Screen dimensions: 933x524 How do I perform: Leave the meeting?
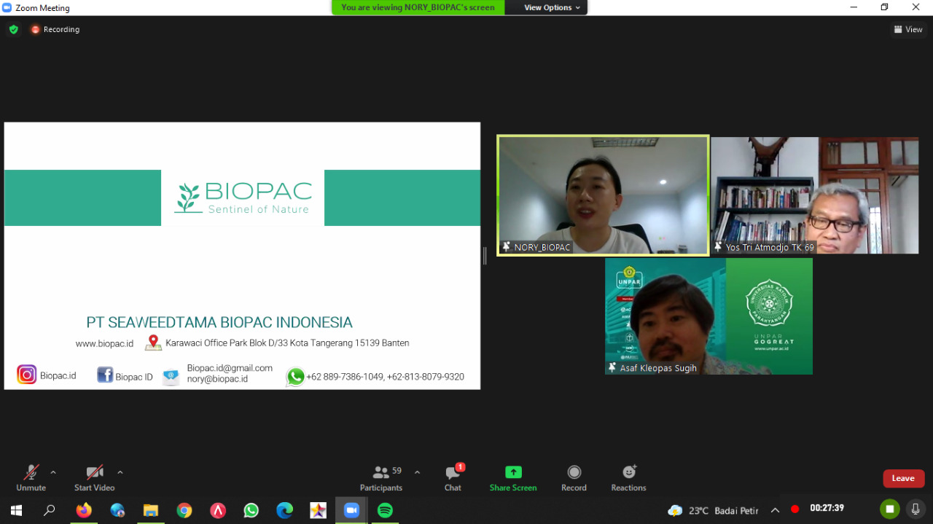[903, 478]
